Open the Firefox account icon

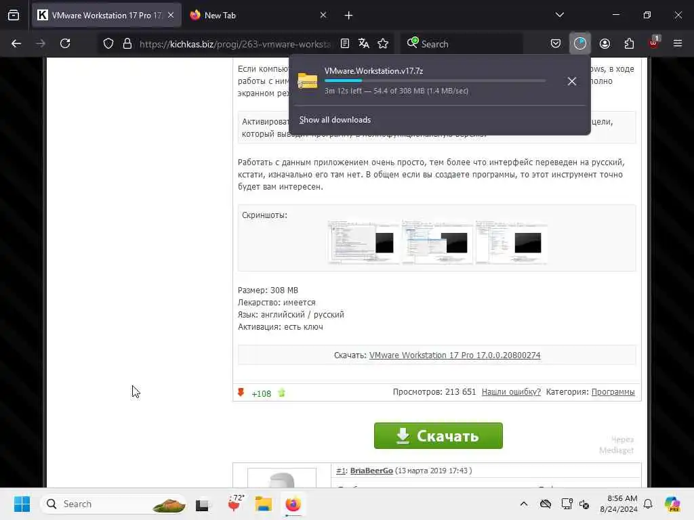click(605, 43)
